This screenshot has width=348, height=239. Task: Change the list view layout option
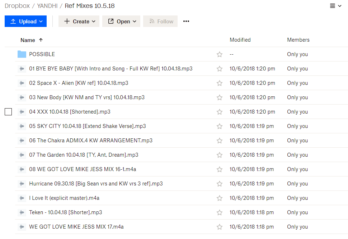tap(335, 6)
